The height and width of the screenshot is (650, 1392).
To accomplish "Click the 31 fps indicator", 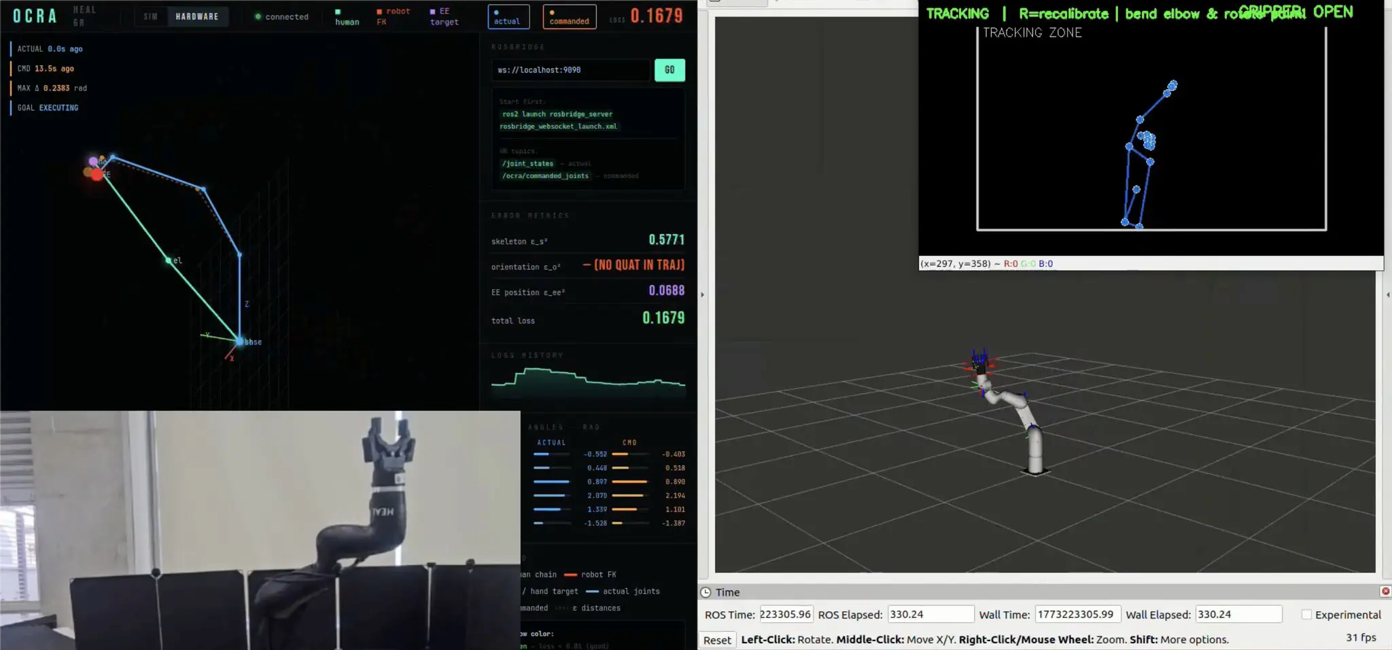I will (x=1361, y=637).
